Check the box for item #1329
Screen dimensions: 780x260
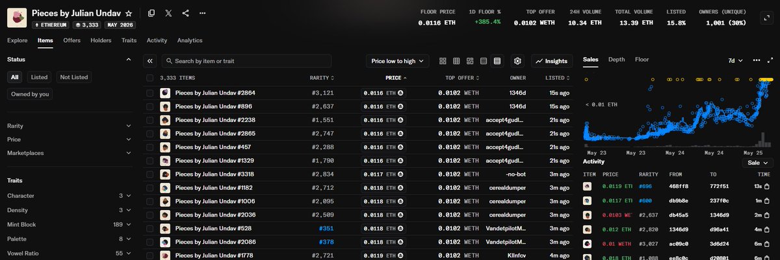tap(150, 161)
